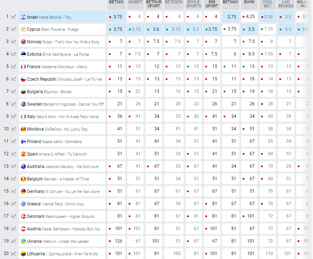Click Cool Bet odds 7.25 for Cyprus
Image resolution: width=313 pixels, height=259 pixels.
[x=268, y=29]
